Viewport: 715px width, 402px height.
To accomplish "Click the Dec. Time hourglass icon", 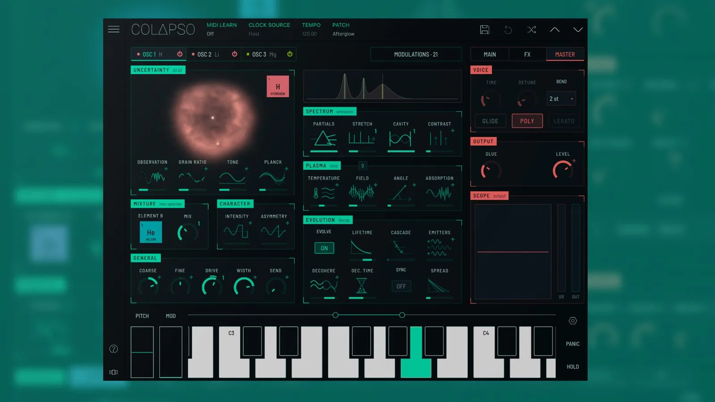I will pos(362,285).
